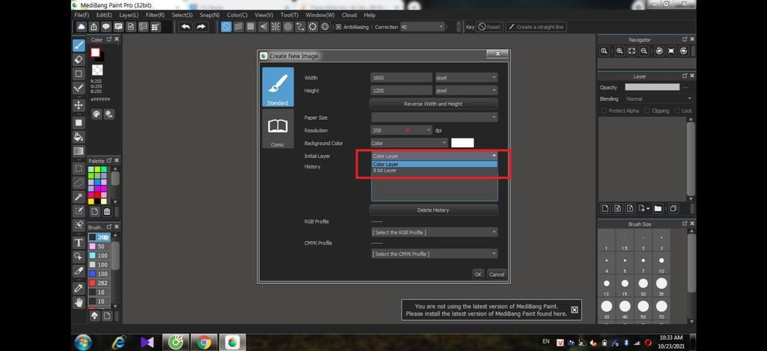Select the Brush tool in the left toolbar
The image size is (767, 351).
(x=79, y=46)
